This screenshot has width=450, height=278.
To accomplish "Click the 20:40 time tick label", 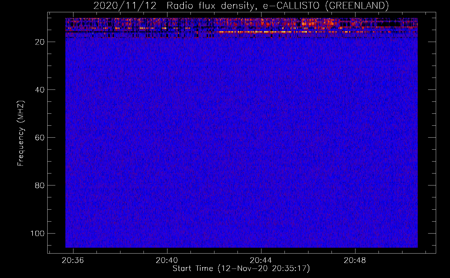I will click(x=167, y=260).
